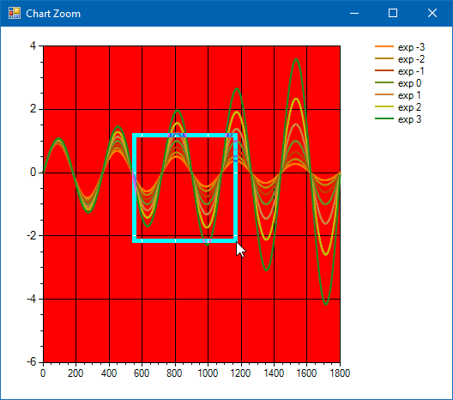The width and height of the screenshot is (453, 400).
Task: Select the exp 1 legend entry
Action: pos(398,95)
